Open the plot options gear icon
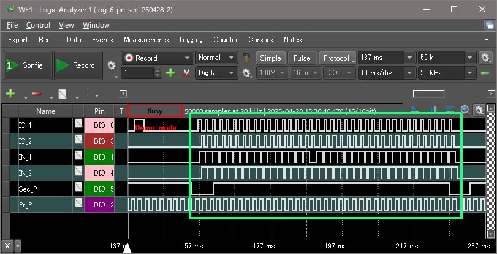 pyautogui.click(x=479, y=110)
